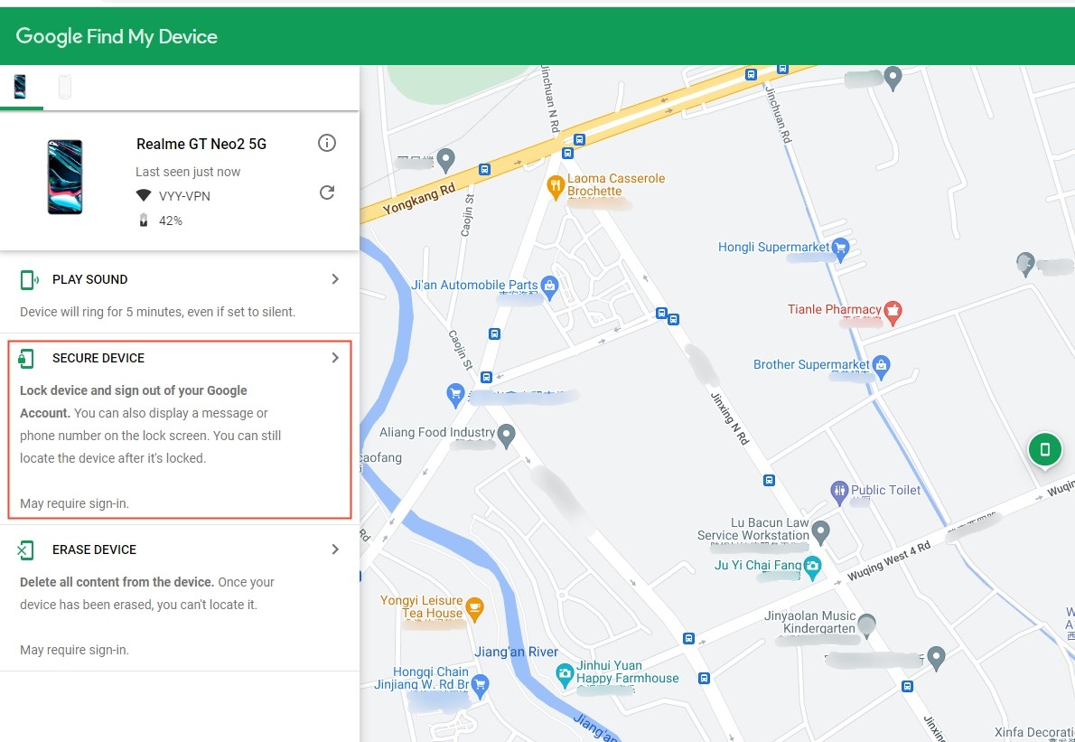Click the Secure Device lock icon
Image resolution: width=1075 pixels, height=742 pixels.
click(x=26, y=359)
